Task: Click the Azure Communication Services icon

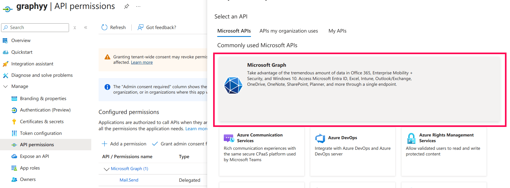Action: [x=229, y=138]
